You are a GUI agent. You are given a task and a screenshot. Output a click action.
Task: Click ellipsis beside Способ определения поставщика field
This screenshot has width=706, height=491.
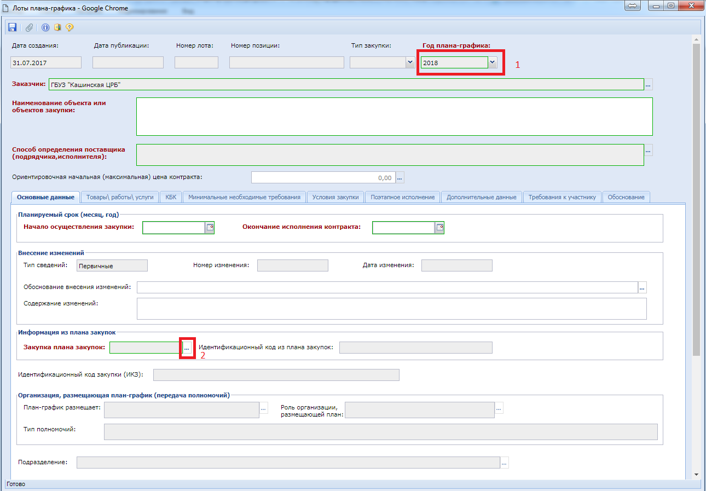[x=649, y=150]
